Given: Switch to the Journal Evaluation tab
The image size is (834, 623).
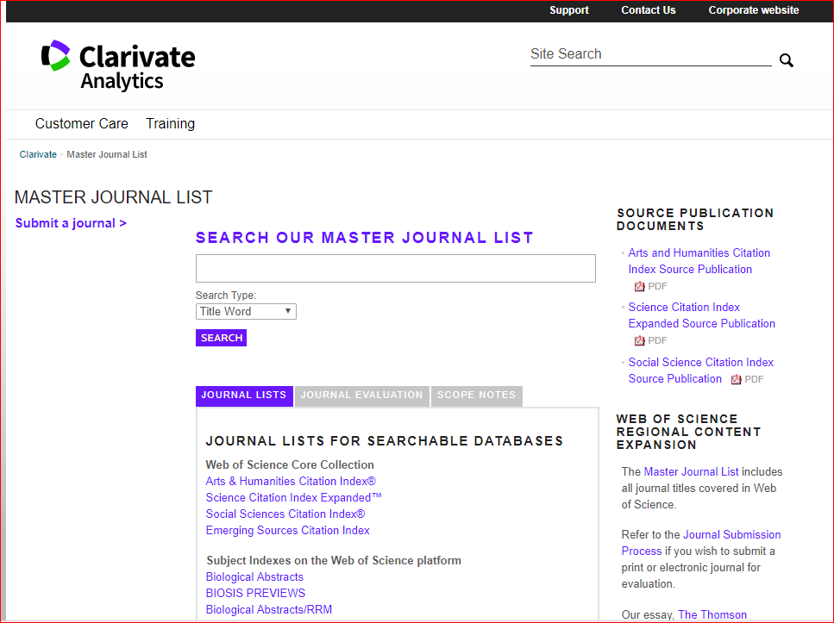Looking at the screenshot, I should 361,396.
